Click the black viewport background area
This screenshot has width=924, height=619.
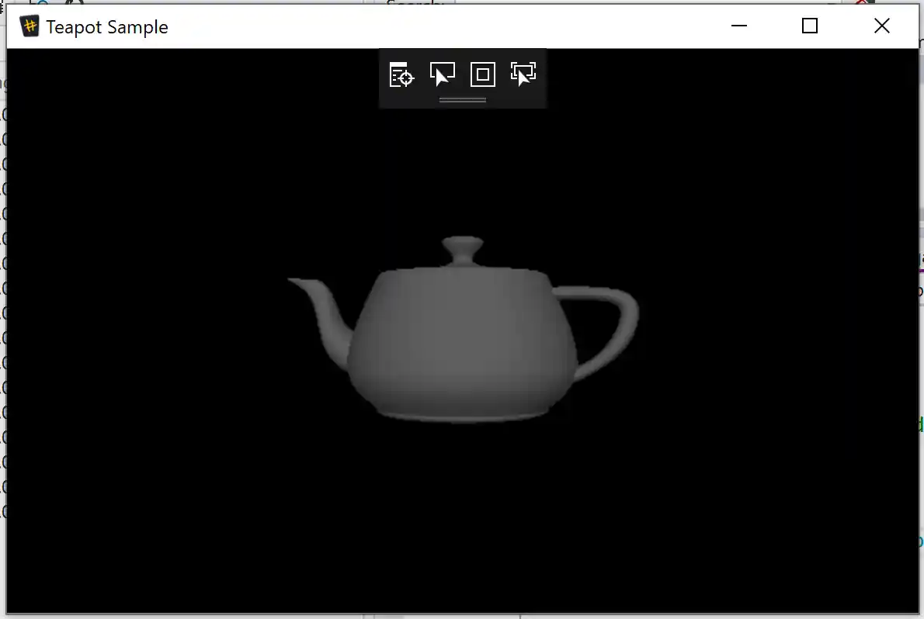tap(155, 504)
